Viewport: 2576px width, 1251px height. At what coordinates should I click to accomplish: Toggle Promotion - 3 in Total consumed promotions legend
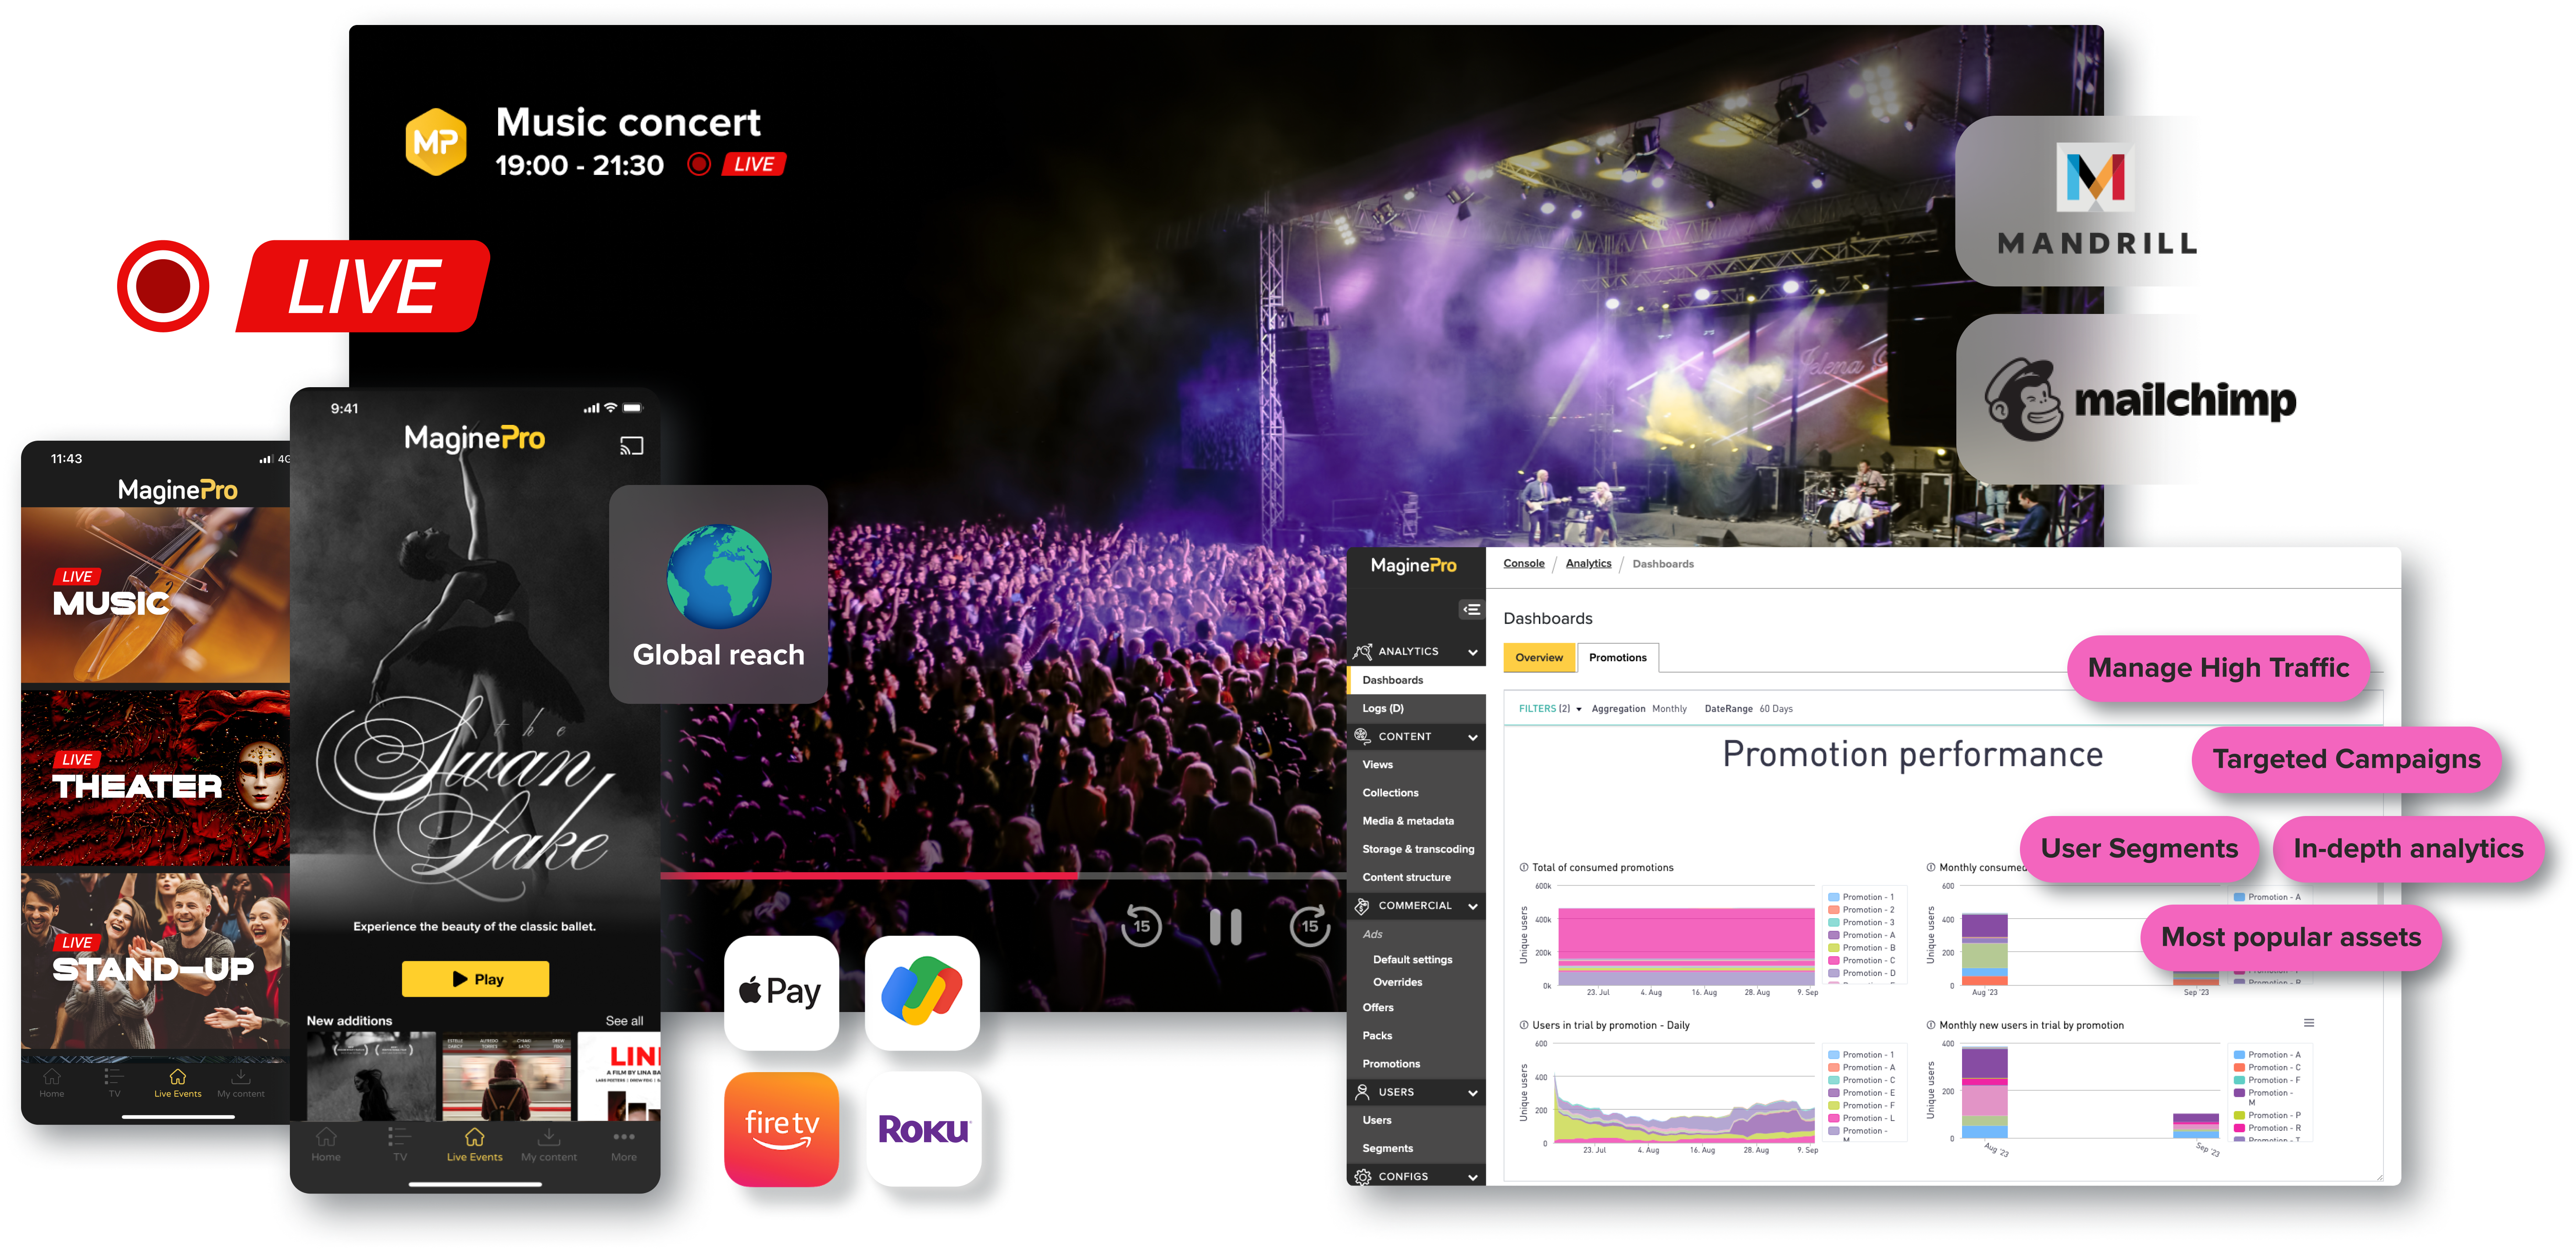pyautogui.click(x=1861, y=923)
